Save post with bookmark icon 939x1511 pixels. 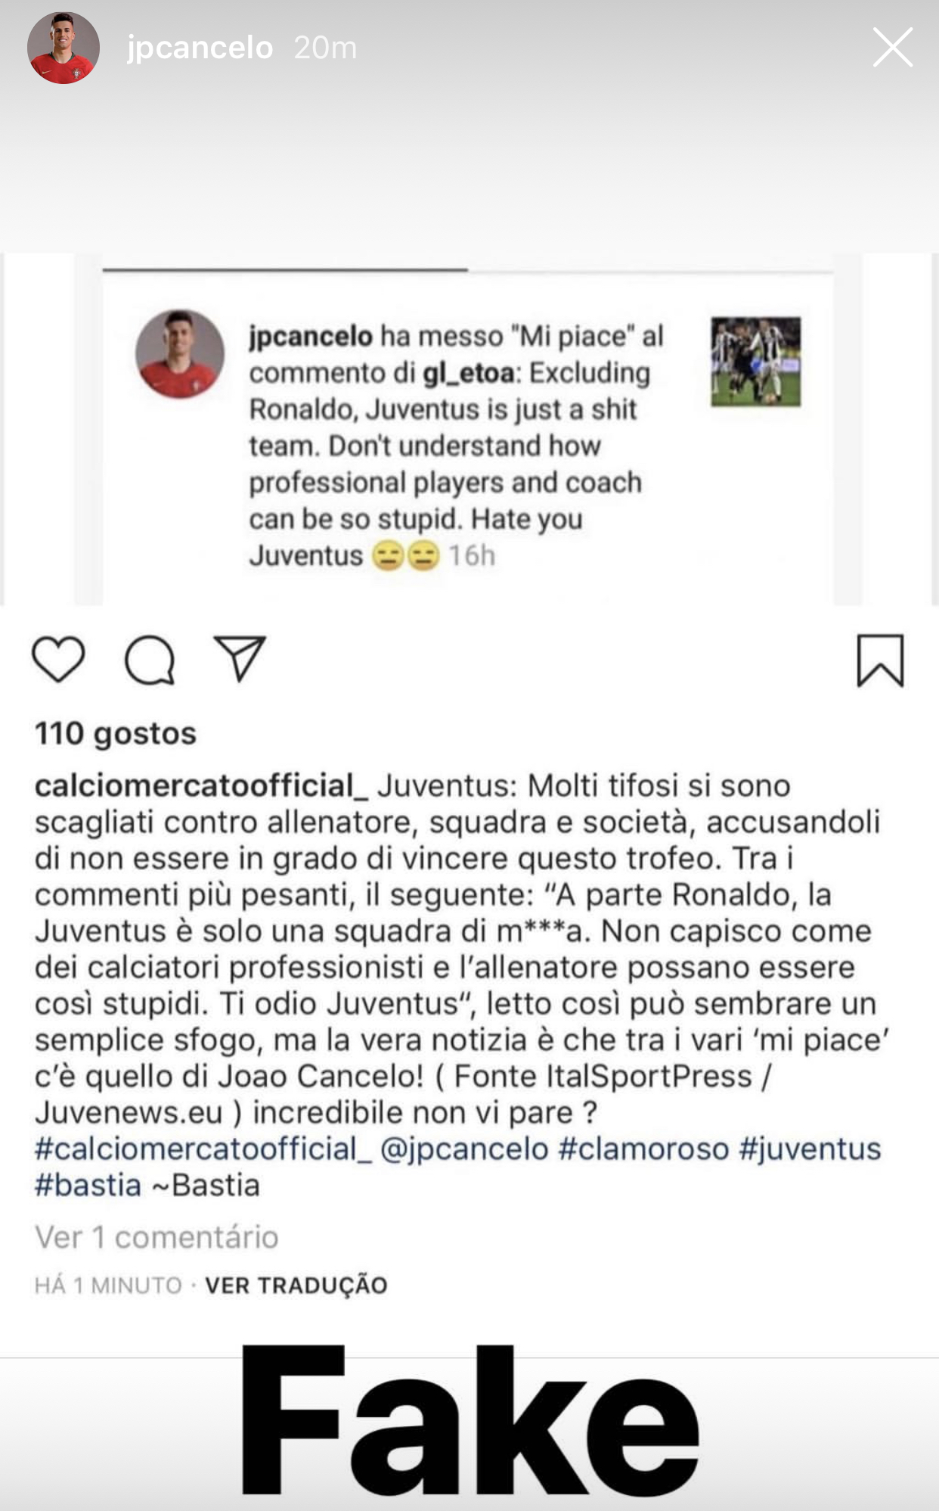[x=880, y=661]
